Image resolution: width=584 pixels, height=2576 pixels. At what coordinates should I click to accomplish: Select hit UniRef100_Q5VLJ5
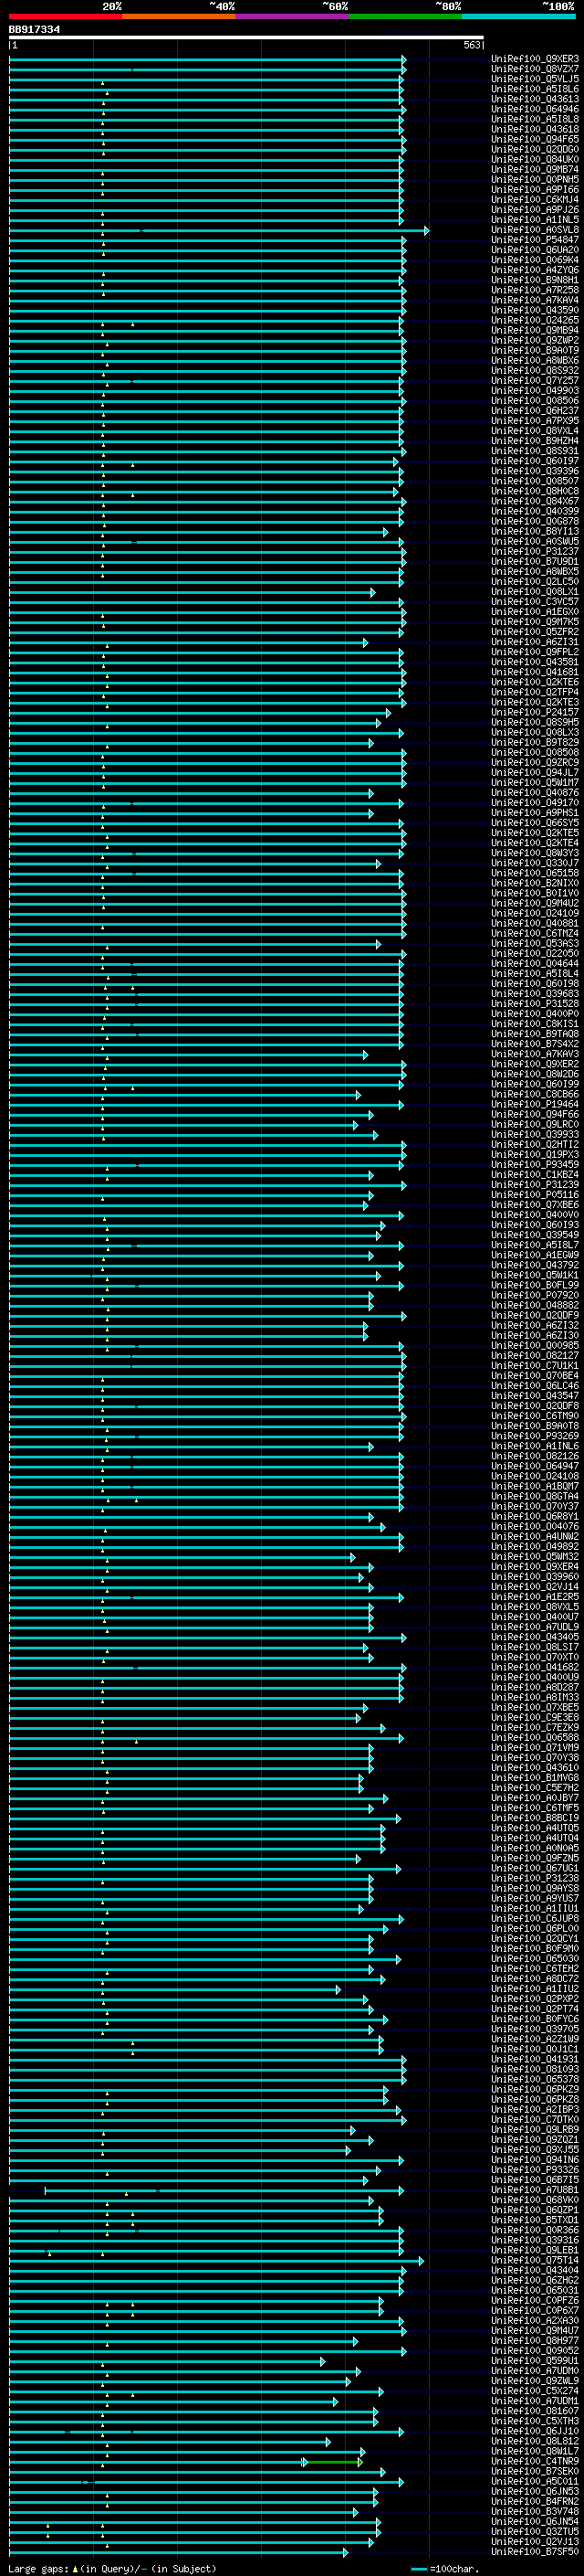click(x=535, y=79)
